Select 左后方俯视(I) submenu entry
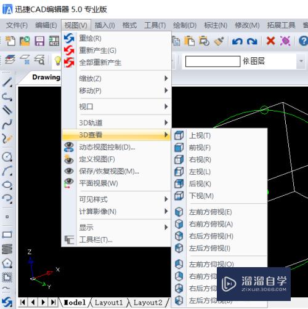This screenshot has height=309, width=308. click(x=219, y=248)
